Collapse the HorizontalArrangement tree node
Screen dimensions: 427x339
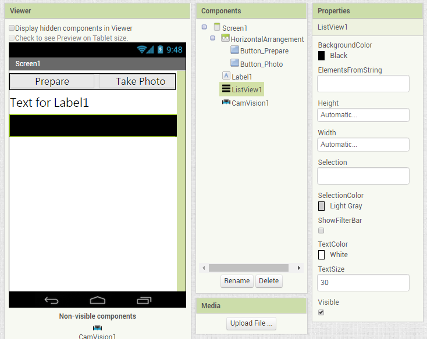(x=213, y=38)
